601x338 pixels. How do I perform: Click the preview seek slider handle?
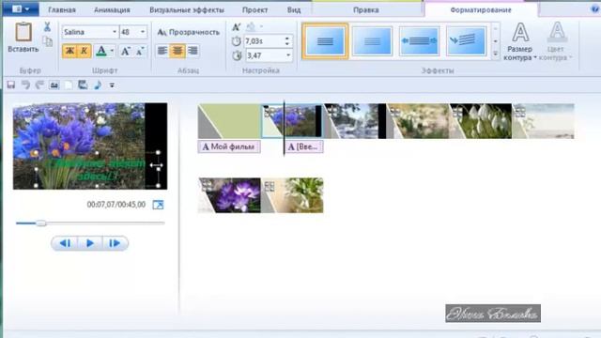tap(41, 223)
